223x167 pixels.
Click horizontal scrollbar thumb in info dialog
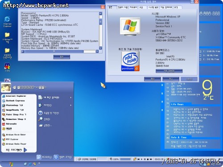(54, 51)
